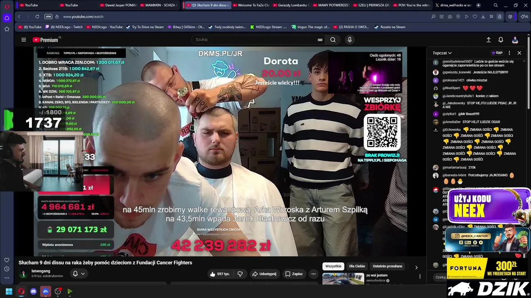Close the live chat panel
531x298 pixels.
pyautogui.click(x=519, y=53)
